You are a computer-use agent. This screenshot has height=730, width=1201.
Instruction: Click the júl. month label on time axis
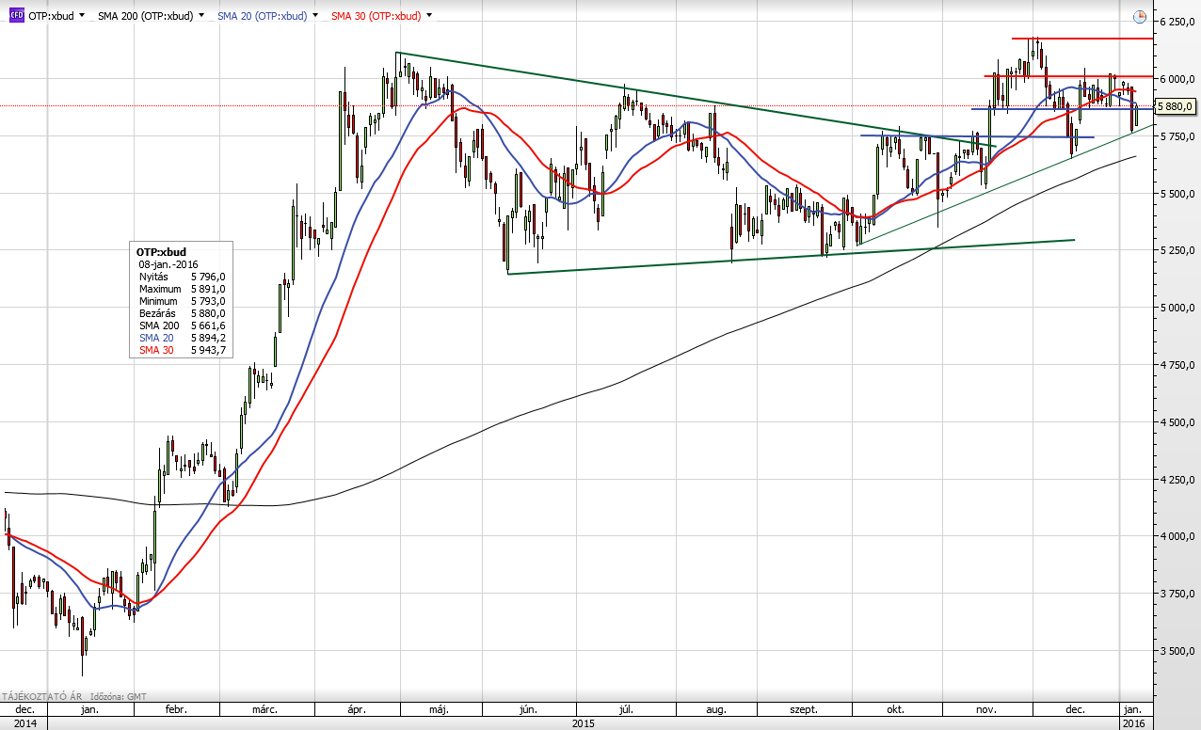click(627, 709)
